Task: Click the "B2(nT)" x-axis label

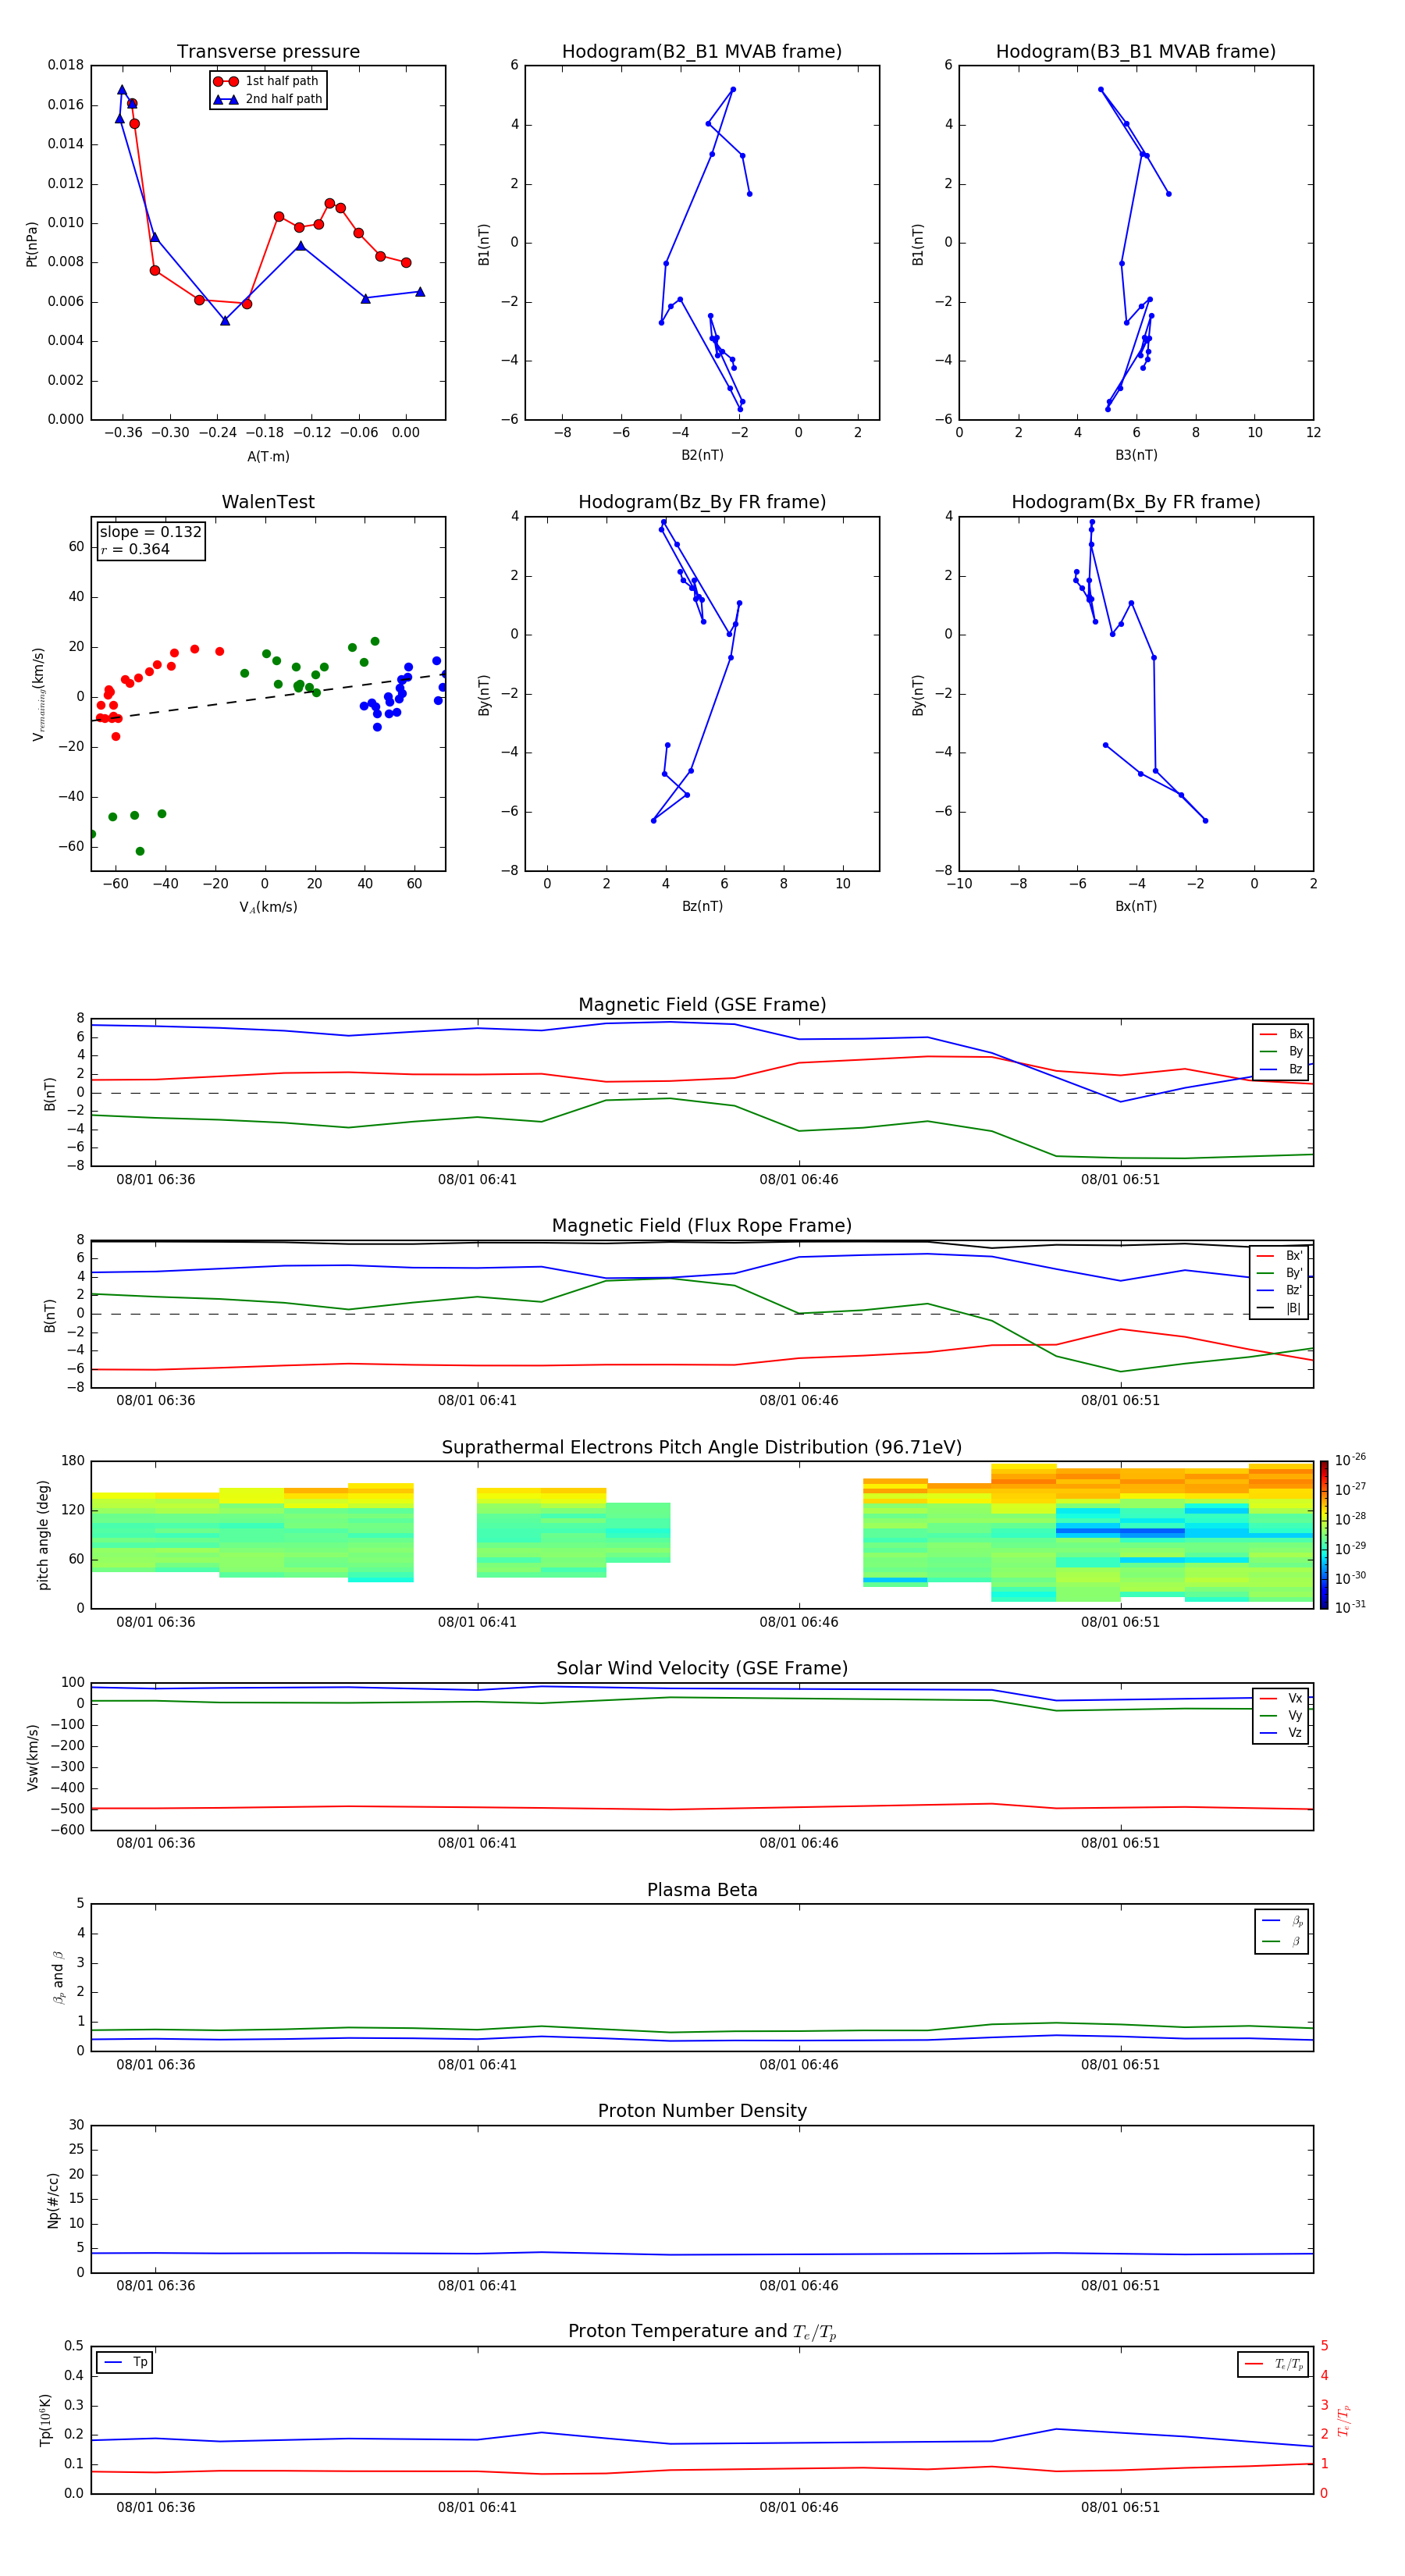Action: click(x=702, y=455)
